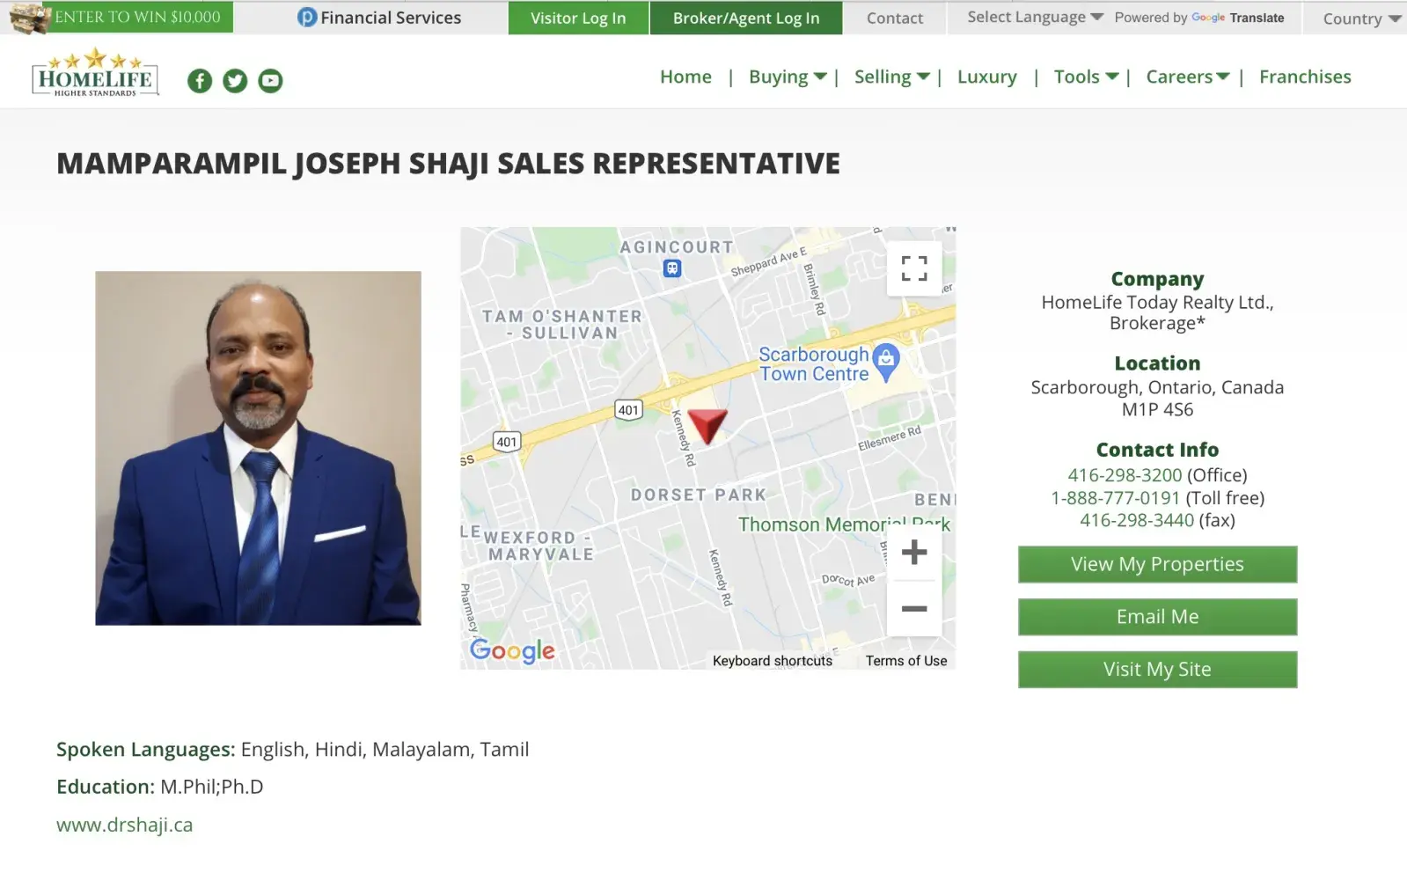Toggle fullscreen view on the map
1407x880 pixels.
point(914,268)
